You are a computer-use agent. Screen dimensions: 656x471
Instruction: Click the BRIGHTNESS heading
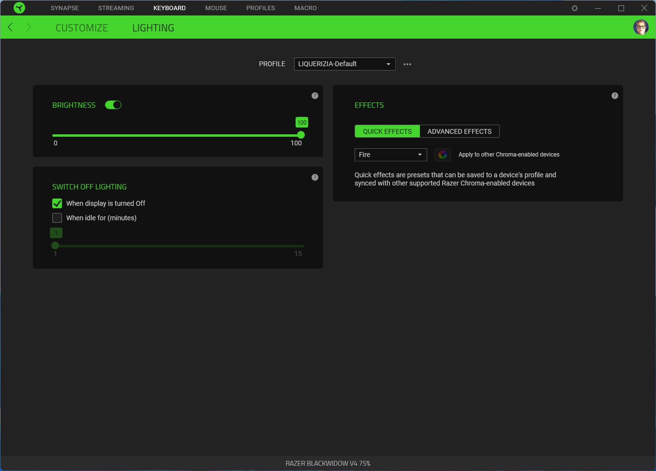(x=74, y=105)
